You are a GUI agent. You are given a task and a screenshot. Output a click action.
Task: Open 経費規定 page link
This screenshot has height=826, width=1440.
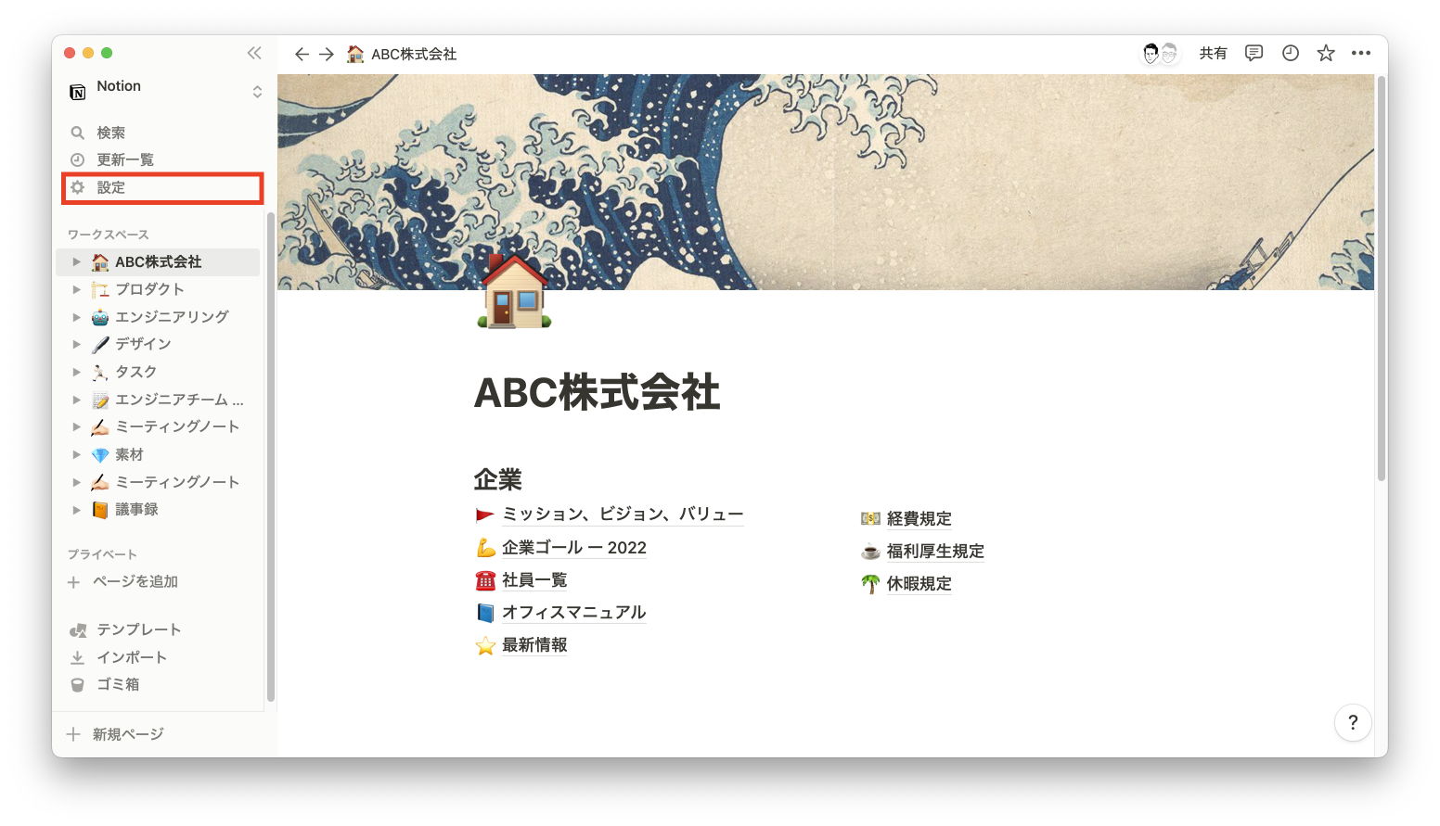point(919,519)
